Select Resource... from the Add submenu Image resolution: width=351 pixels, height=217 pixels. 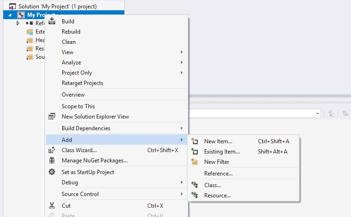pyautogui.click(x=217, y=196)
